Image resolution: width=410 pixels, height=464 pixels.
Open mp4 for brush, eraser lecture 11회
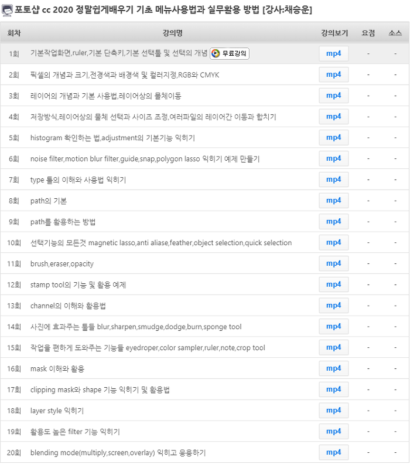click(333, 263)
